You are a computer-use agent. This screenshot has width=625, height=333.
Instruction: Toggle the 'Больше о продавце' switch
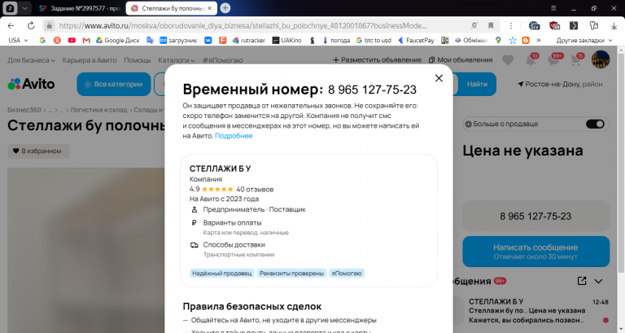point(595,124)
